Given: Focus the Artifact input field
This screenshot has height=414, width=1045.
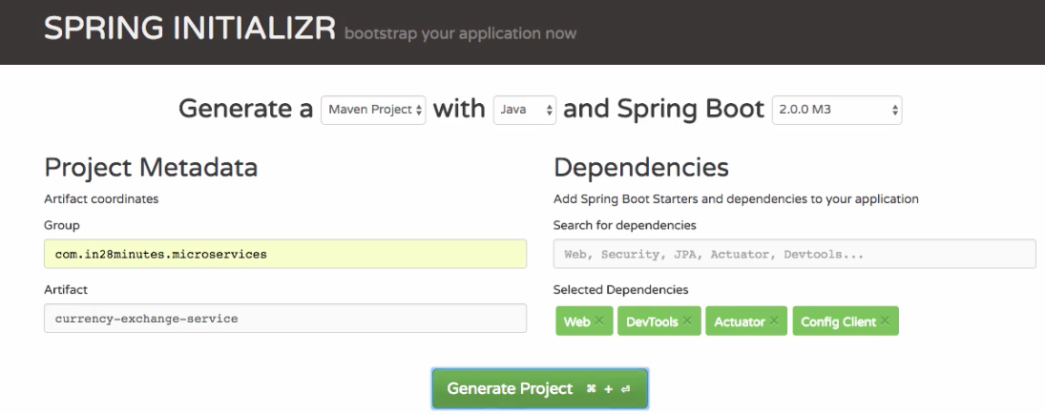Looking at the screenshot, I should [x=285, y=319].
